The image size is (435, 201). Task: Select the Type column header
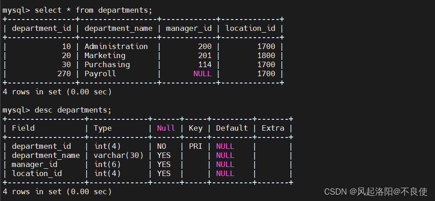click(x=103, y=128)
